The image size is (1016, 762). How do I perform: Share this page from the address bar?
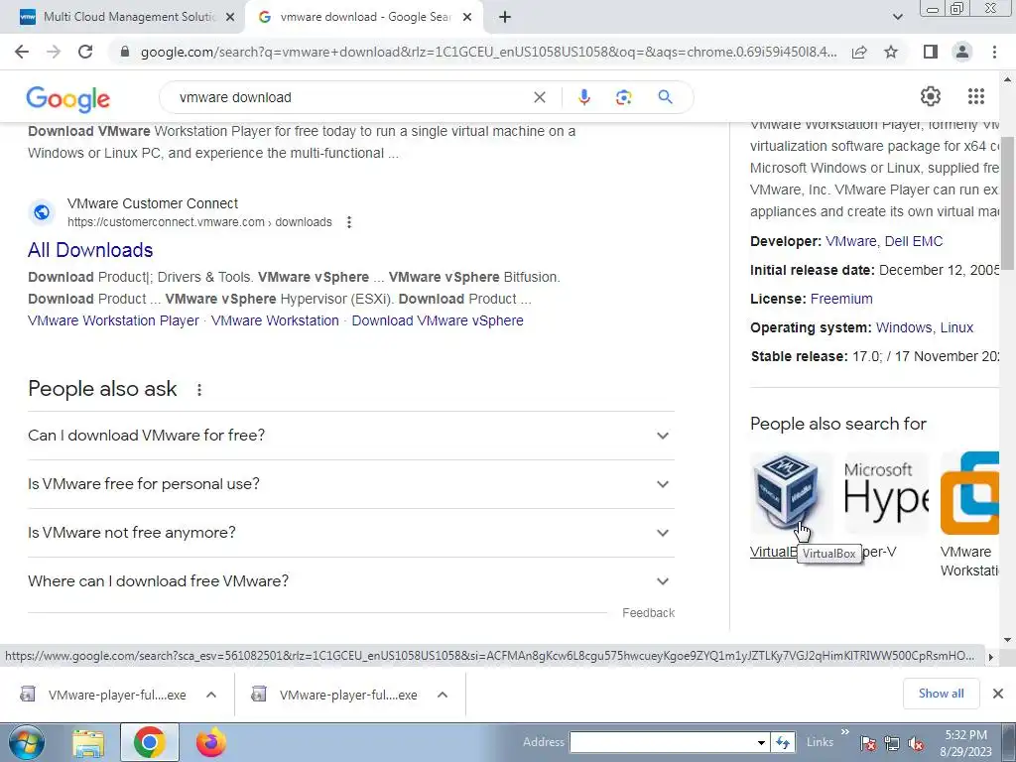(859, 52)
